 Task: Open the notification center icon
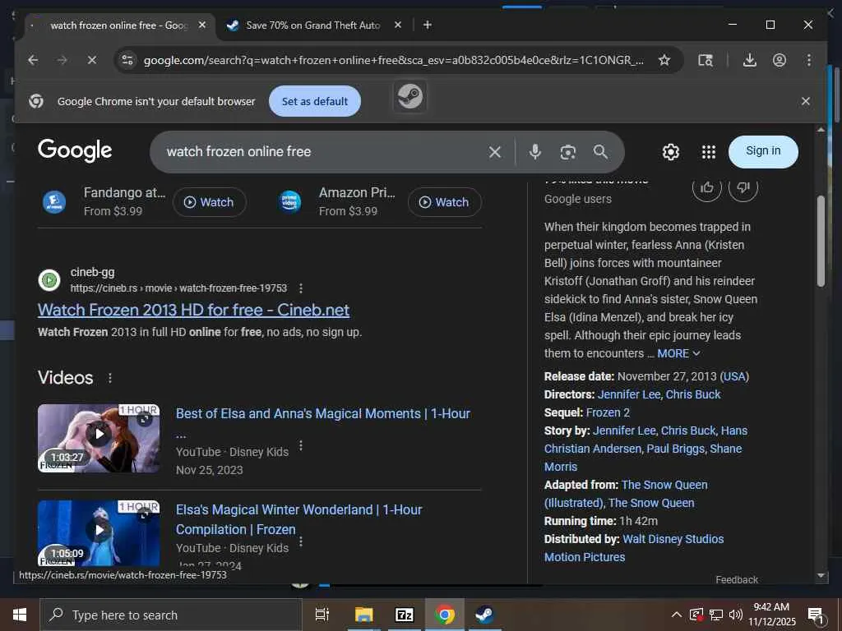816,615
